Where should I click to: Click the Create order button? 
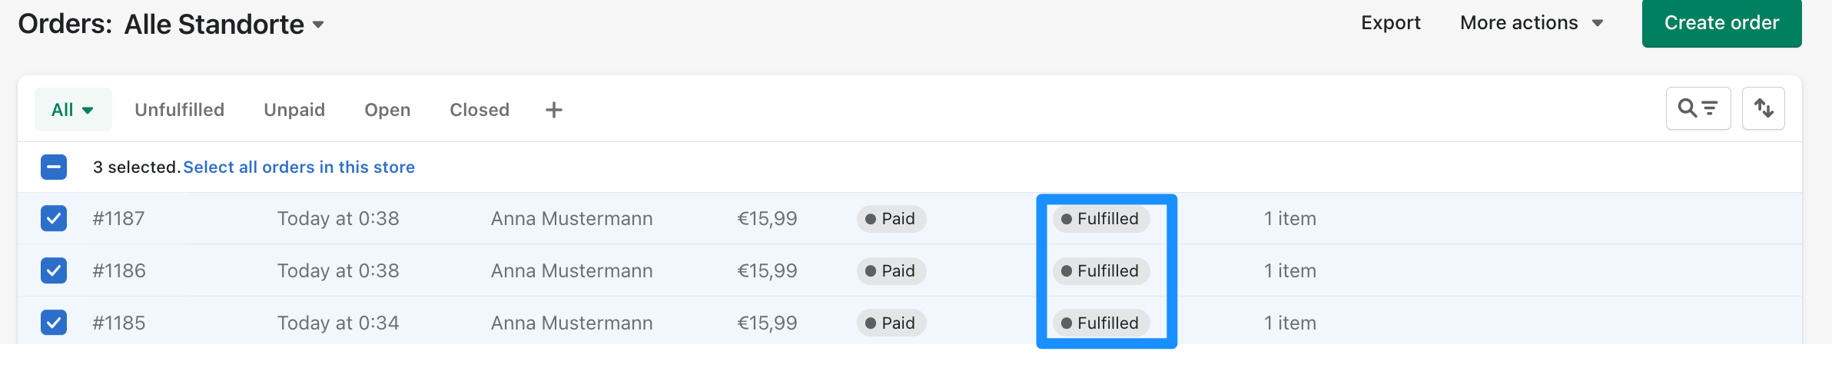1721,23
